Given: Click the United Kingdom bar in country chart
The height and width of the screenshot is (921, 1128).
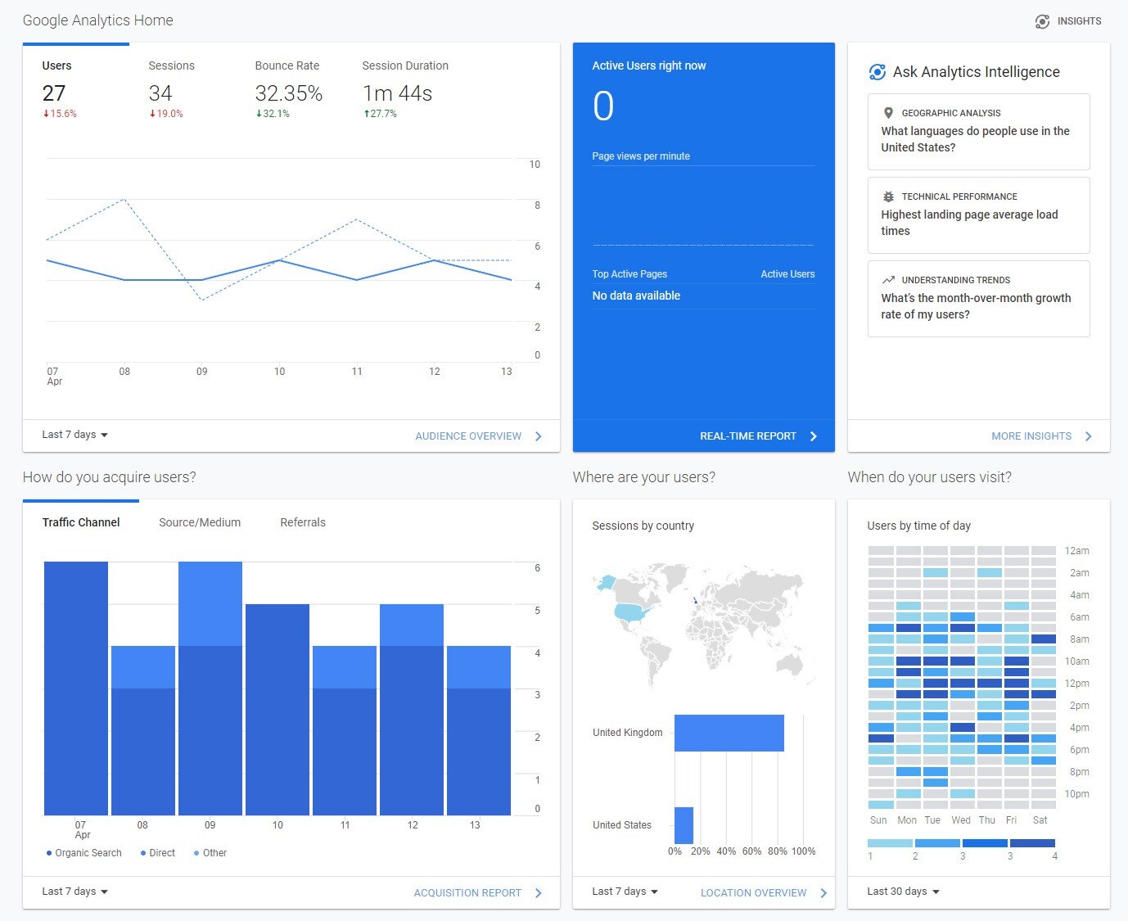Looking at the screenshot, I should [729, 733].
